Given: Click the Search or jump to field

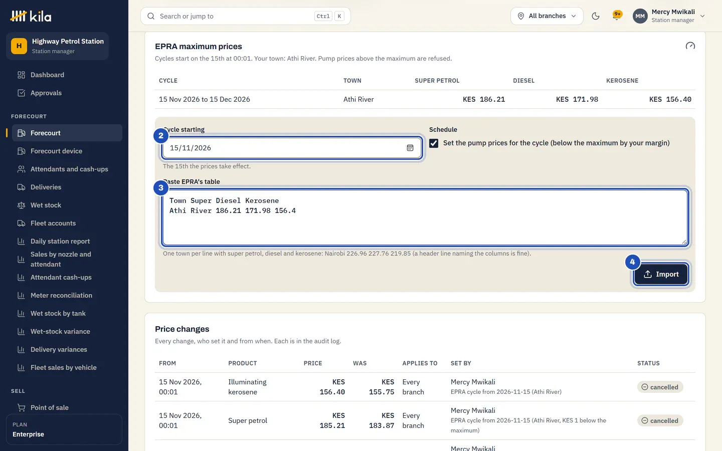Looking at the screenshot, I should (246, 16).
